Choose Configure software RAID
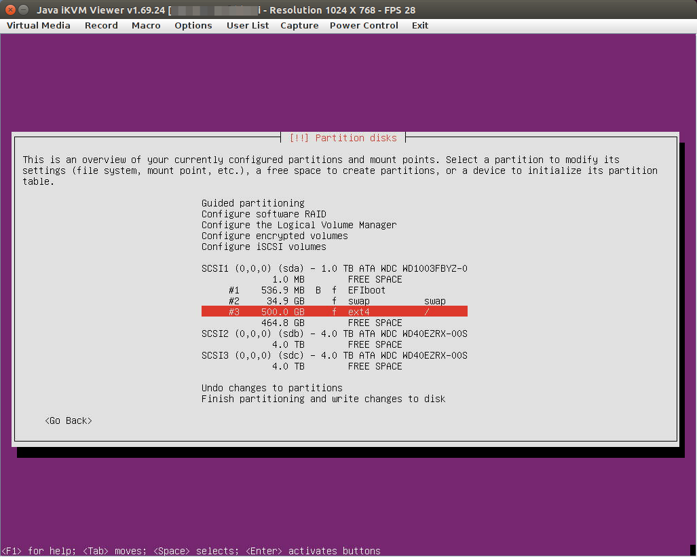 pyautogui.click(x=264, y=214)
